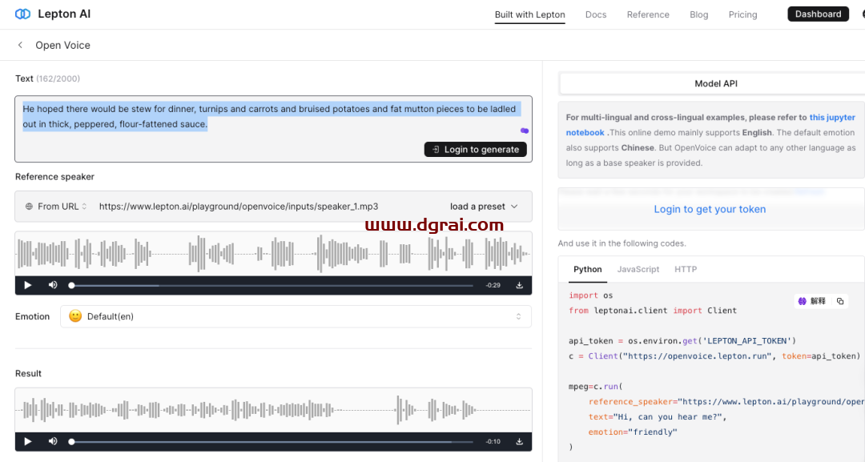Click into the Text input area
This screenshot has width=865, height=462.
pyautogui.click(x=274, y=129)
